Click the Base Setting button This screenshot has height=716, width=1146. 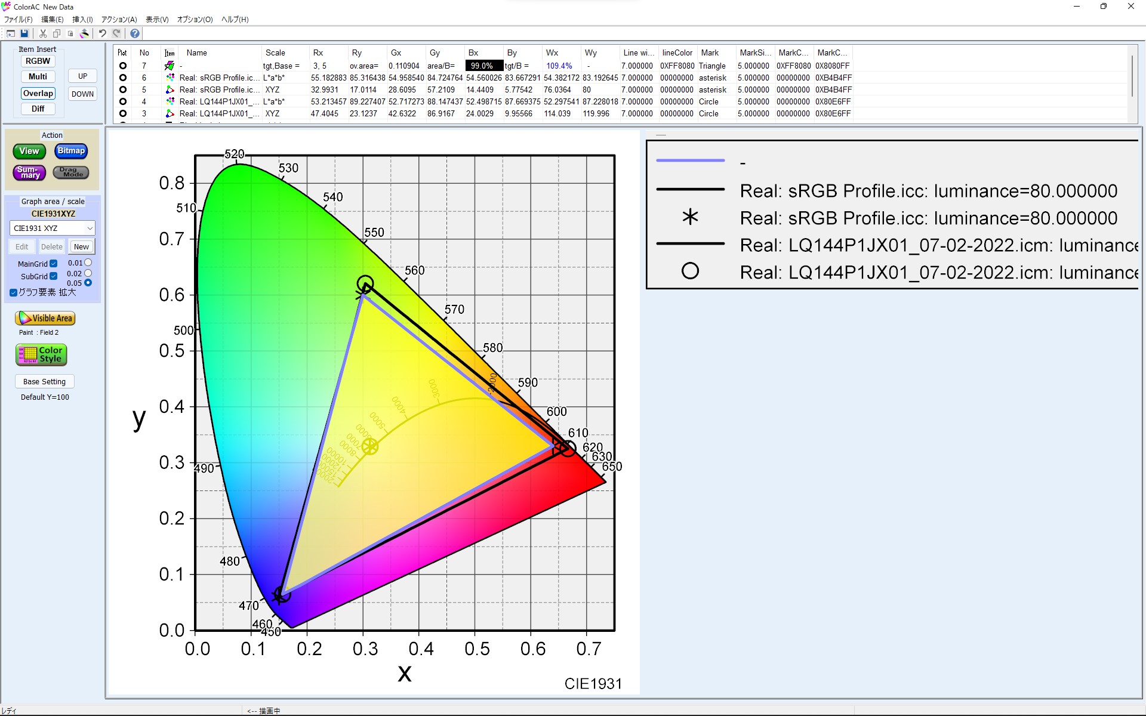(x=45, y=381)
